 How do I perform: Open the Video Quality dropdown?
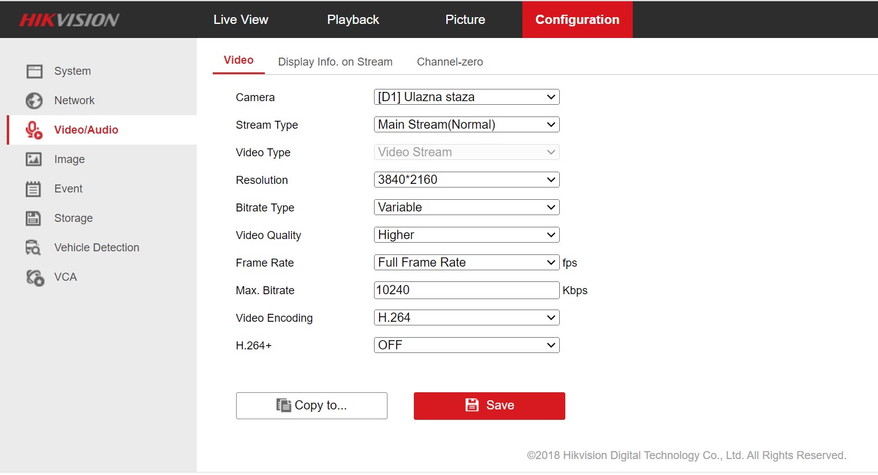(466, 235)
